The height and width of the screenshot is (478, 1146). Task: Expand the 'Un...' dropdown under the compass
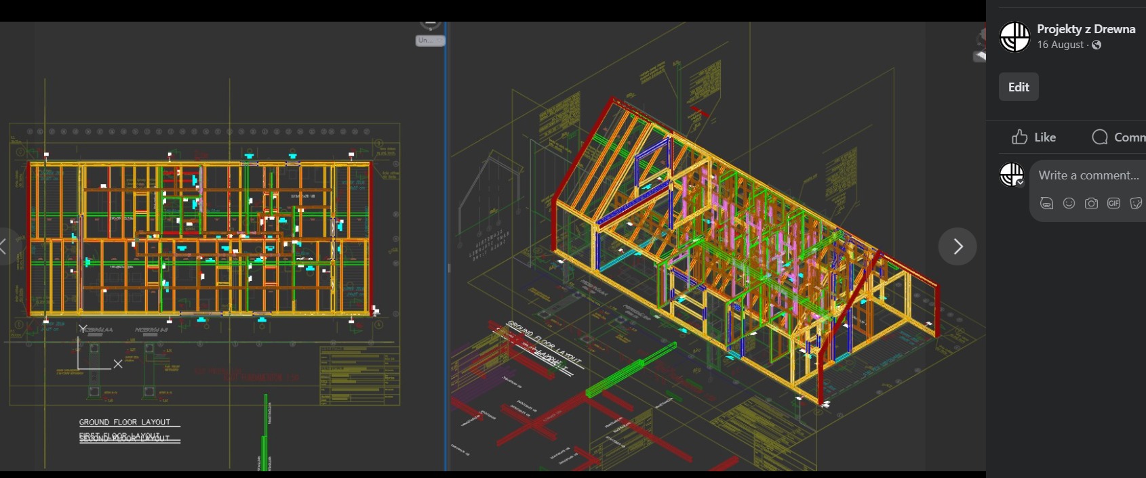(x=430, y=41)
